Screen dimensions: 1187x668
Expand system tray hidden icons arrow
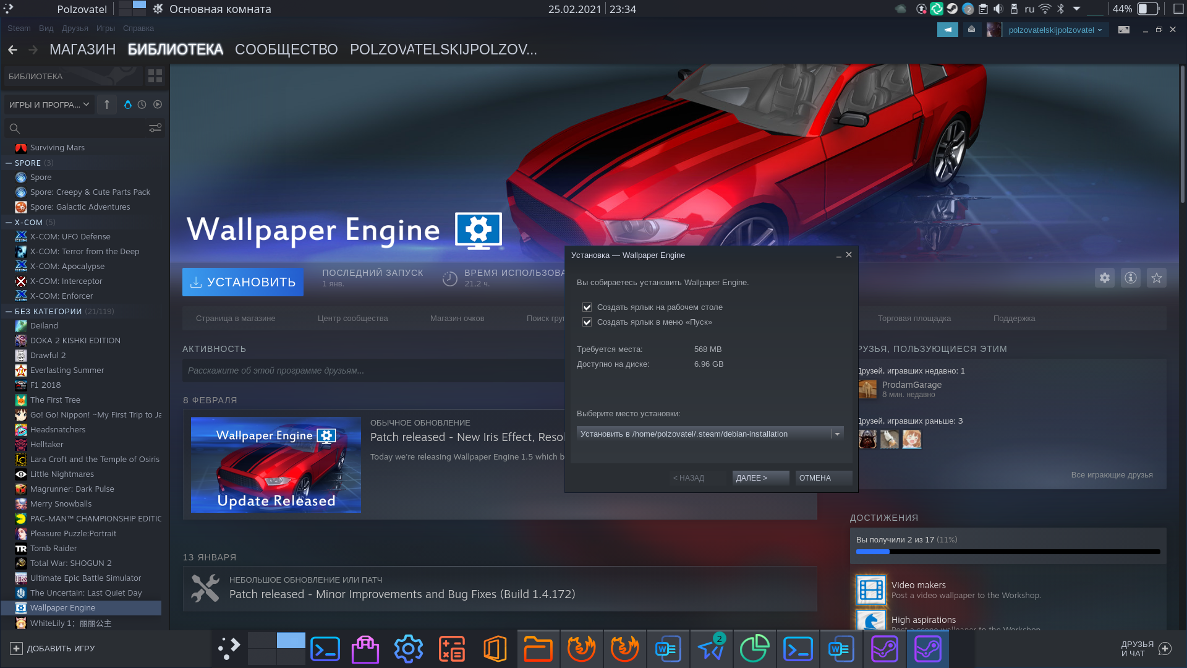coord(1076,9)
